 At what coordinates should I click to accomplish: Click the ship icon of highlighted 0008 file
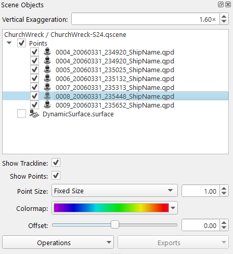coord(47,96)
